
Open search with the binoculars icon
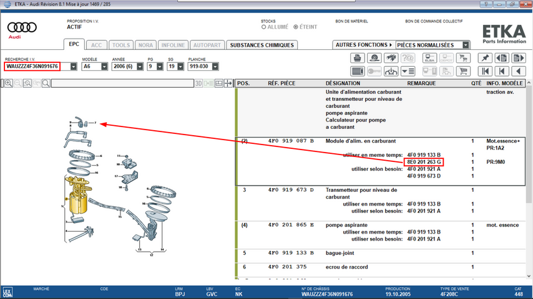pyautogui.click(x=391, y=58)
